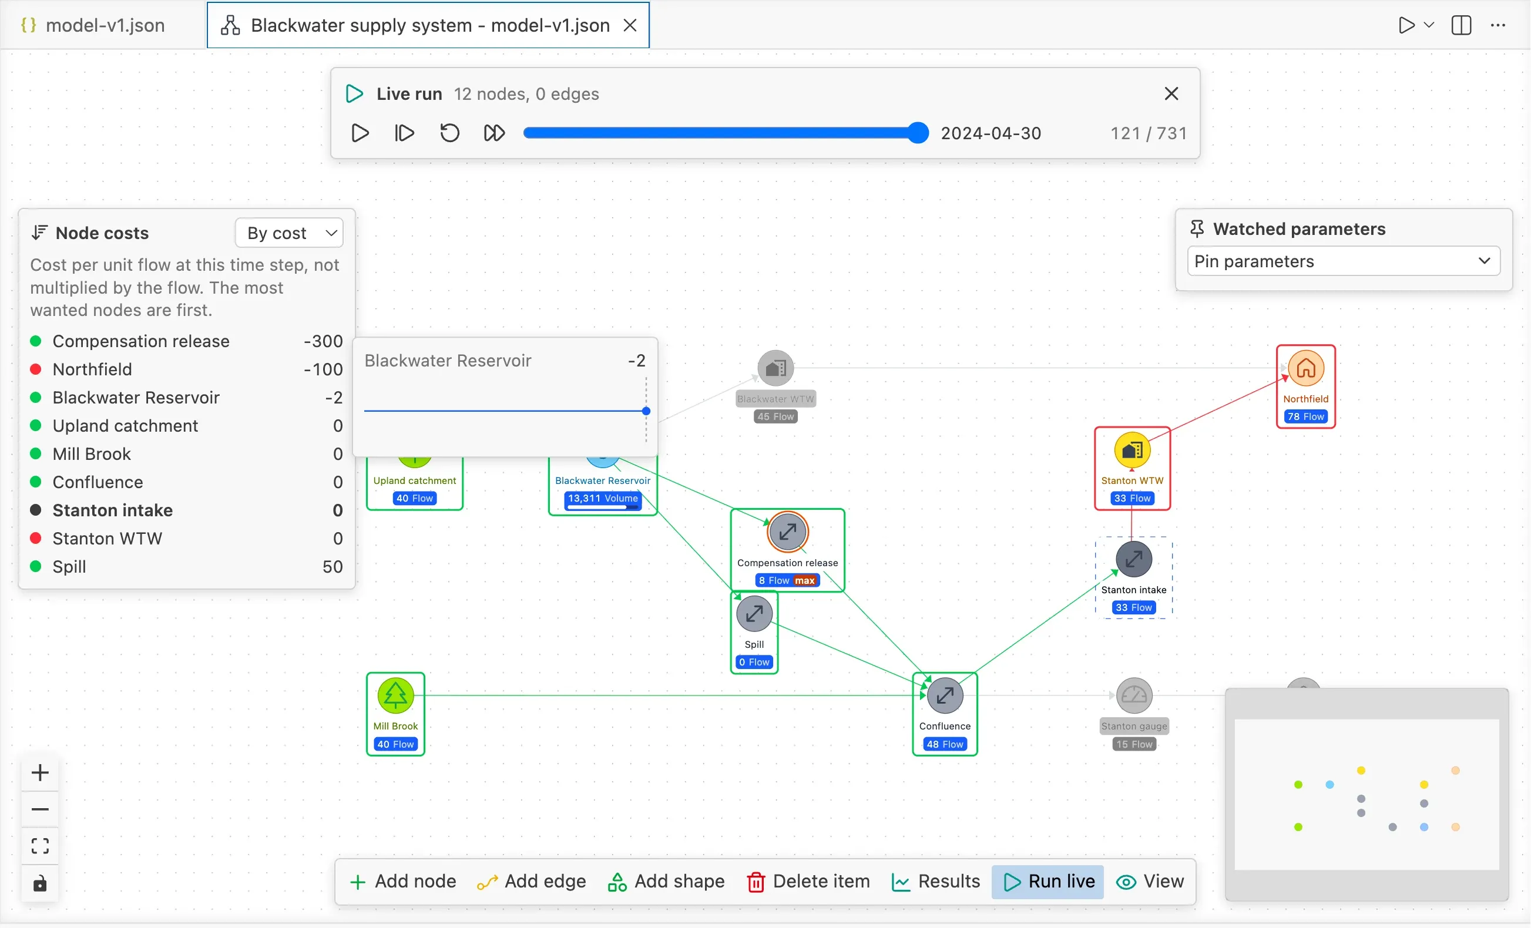Image resolution: width=1531 pixels, height=928 pixels.
Task: Open the By cost sort dropdown
Action: 290,233
